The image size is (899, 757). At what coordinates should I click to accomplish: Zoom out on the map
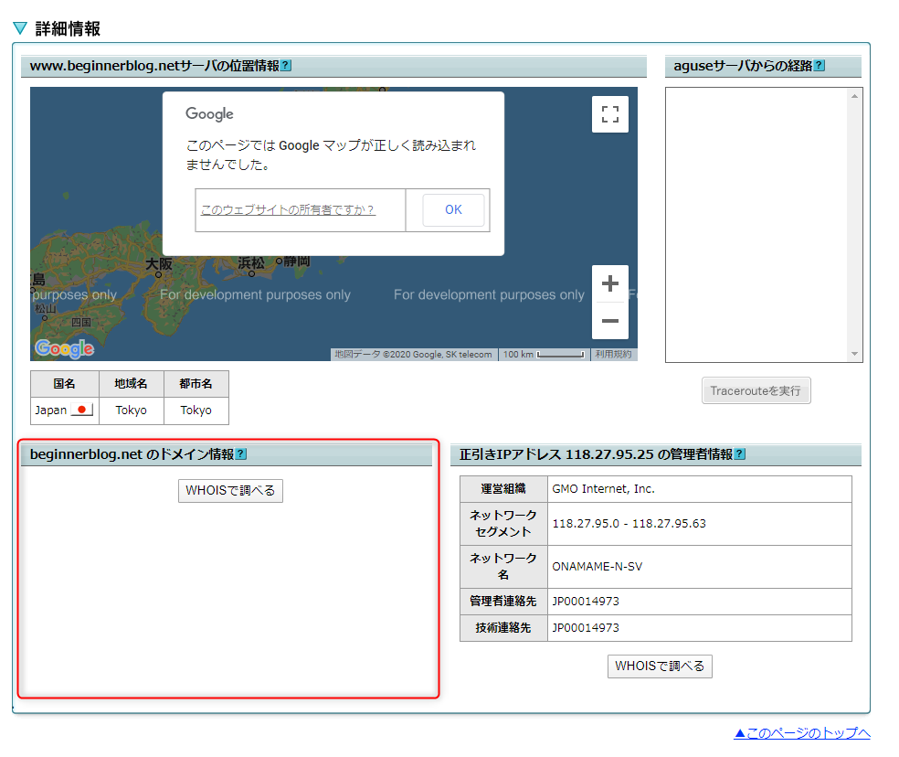[x=610, y=321]
